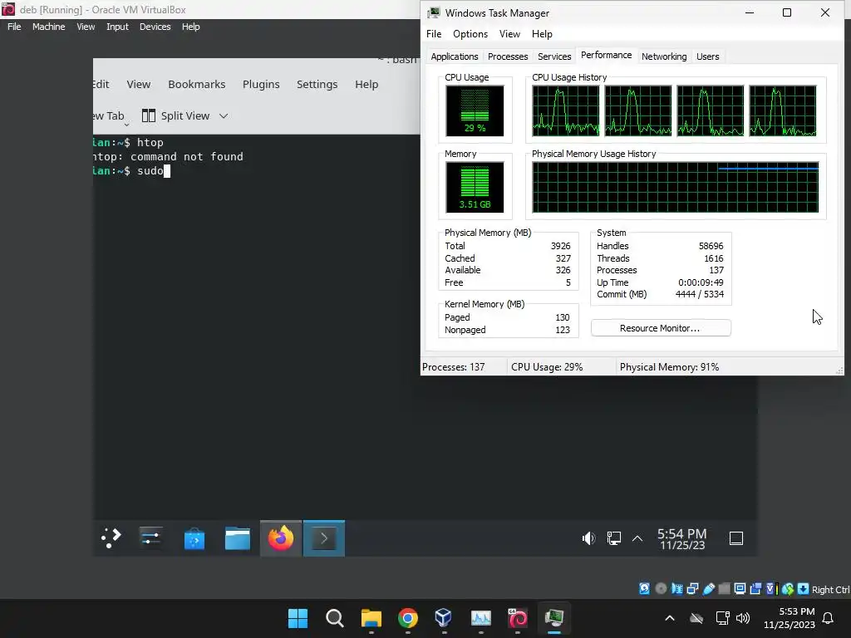The height and width of the screenshot is (638, 851).
Task: Select Konsole terminal task in VM panel
Action: [324, 538]
